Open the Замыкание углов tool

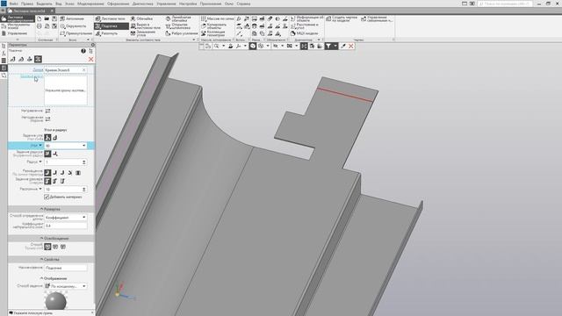click(x=143, y=33)
